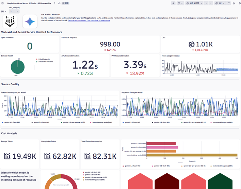Expand the time range selector dropdown
This screenshot has height=189, width=241.
tap(194, 3)
